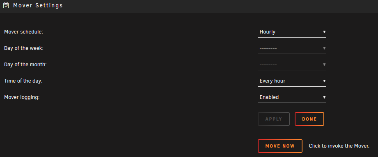Viewport: 378px width, 157px height.
Task: Open the Mover schedule Hourly dropdown
Action: 292,32
